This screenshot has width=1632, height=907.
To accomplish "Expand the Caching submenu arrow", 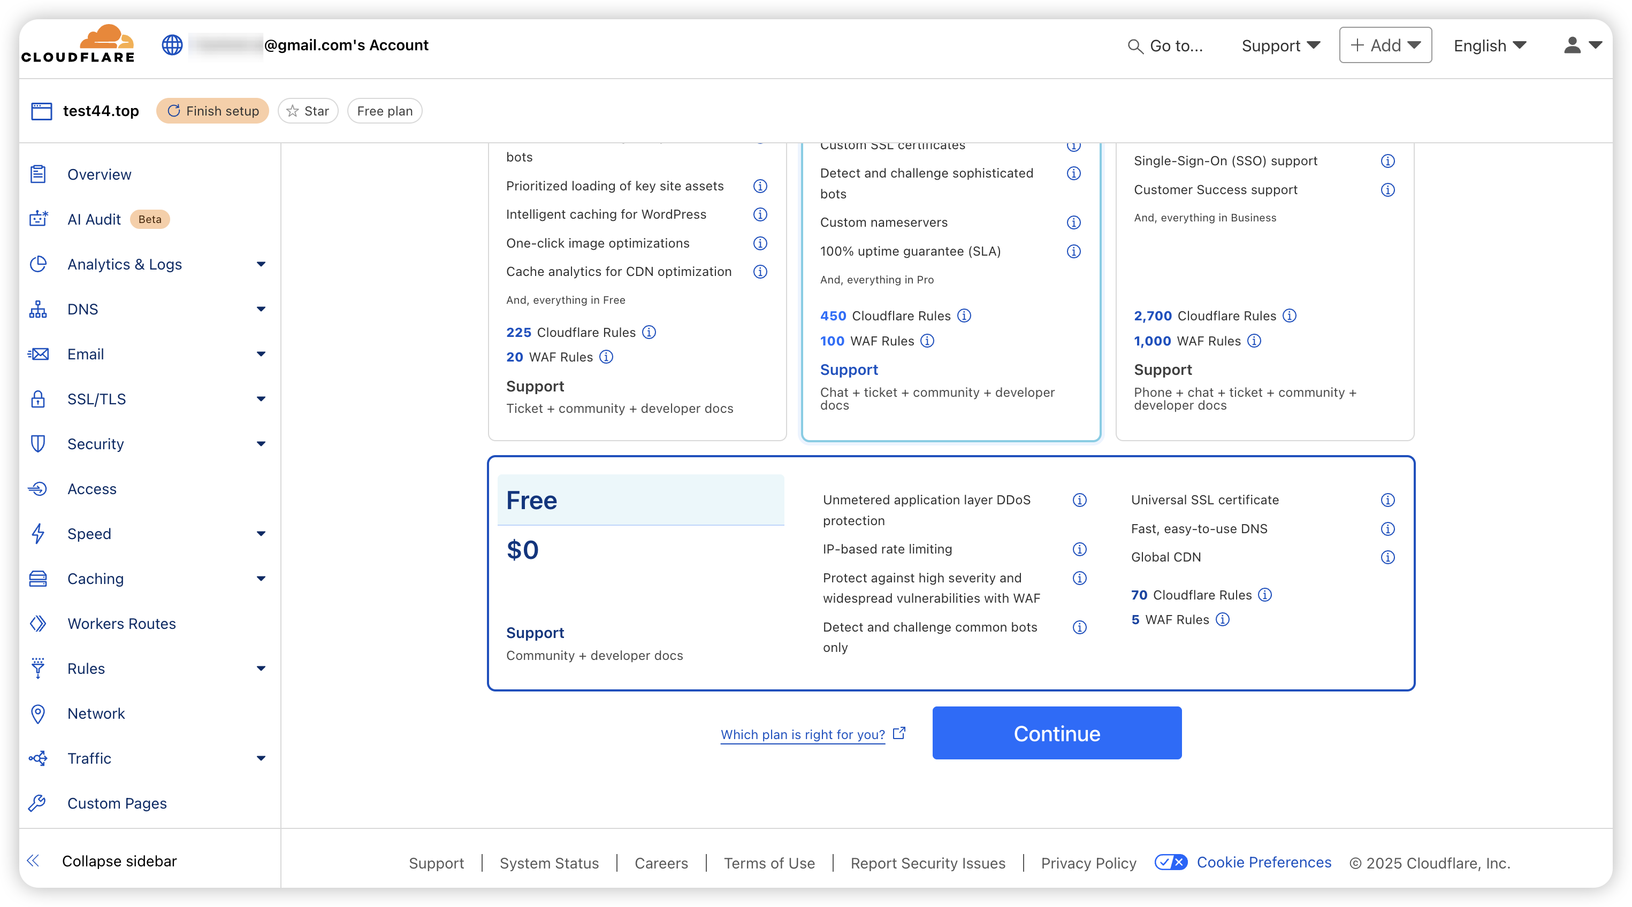I will 261,579.
